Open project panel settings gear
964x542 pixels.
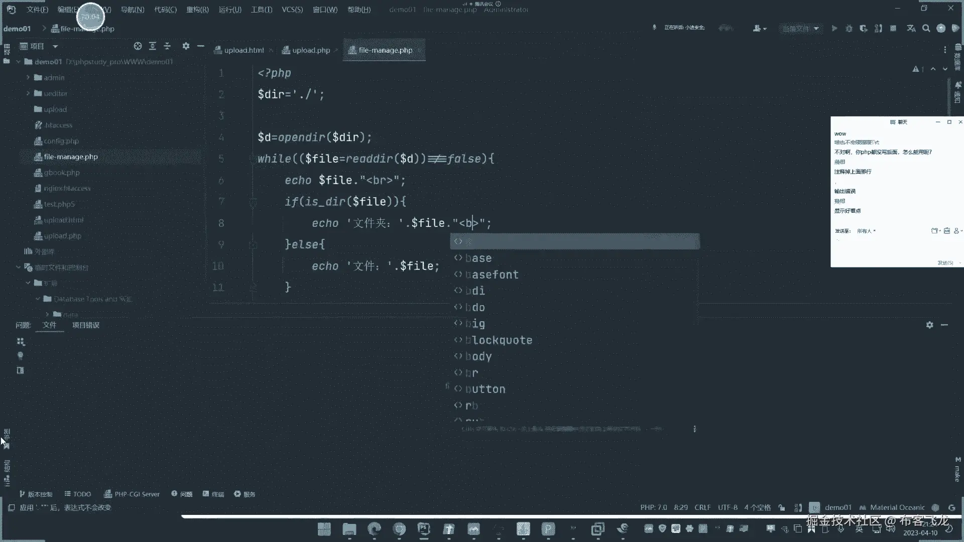(186, 46)
